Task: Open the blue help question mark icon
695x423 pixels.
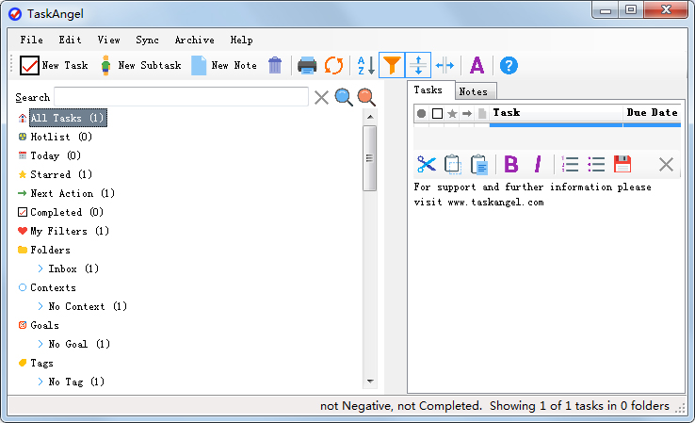Action: pos(509,65)
